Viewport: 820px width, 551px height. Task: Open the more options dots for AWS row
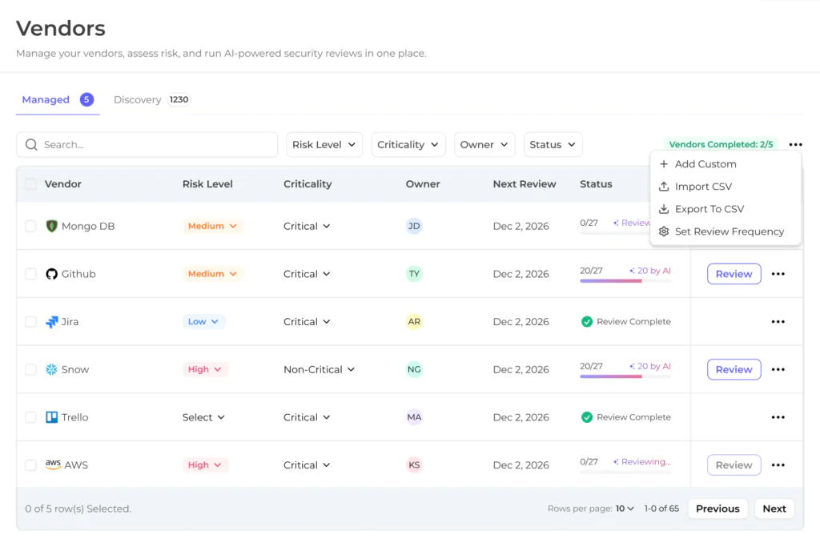[x=778, y=465]
